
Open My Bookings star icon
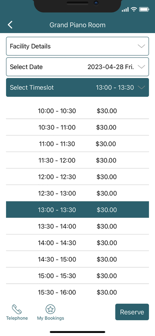[x=51, y=309]
